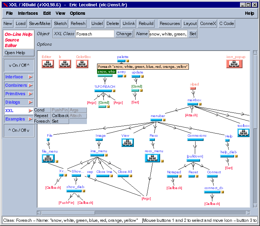Screen dimensions: 260x226
Task: Click the yellow marker beside mainbox
Action: [x=200, y=104]
